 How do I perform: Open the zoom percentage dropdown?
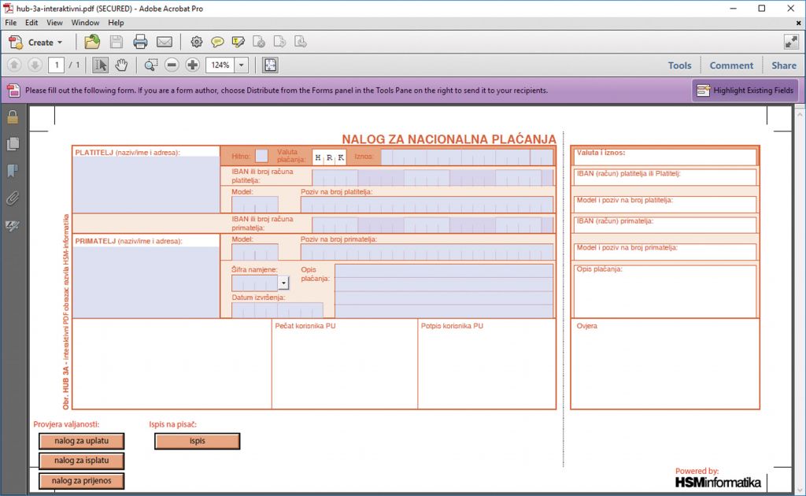click(x=242, y=65)
